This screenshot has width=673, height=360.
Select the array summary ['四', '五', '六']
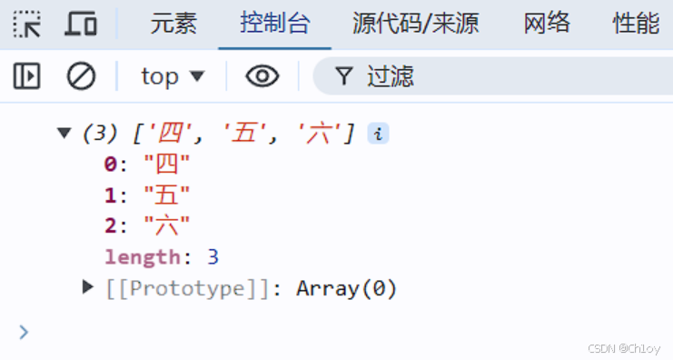click(x=243, y=133)
